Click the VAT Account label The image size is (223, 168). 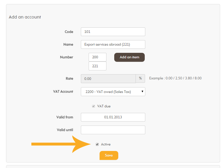(63, 92)
